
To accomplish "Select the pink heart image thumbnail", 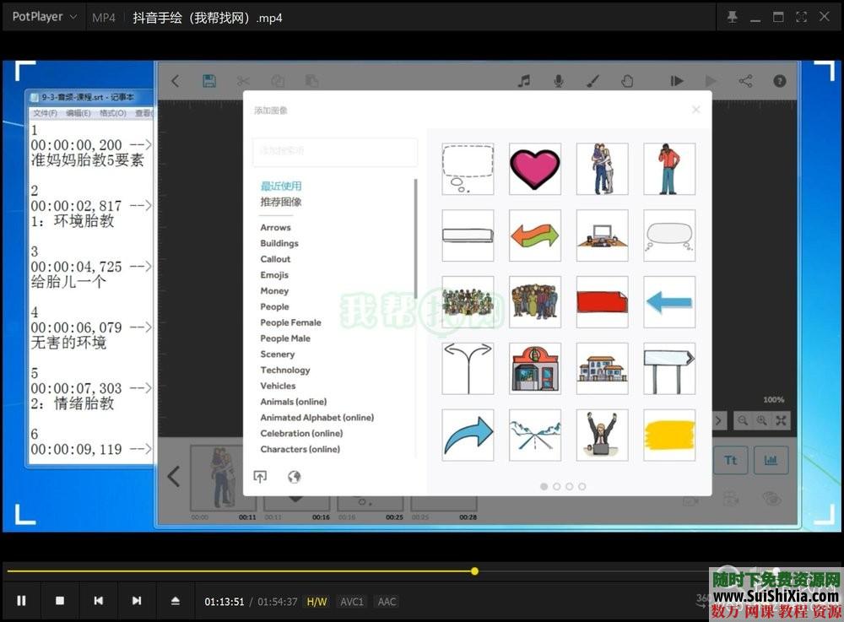I will (535, 168).
